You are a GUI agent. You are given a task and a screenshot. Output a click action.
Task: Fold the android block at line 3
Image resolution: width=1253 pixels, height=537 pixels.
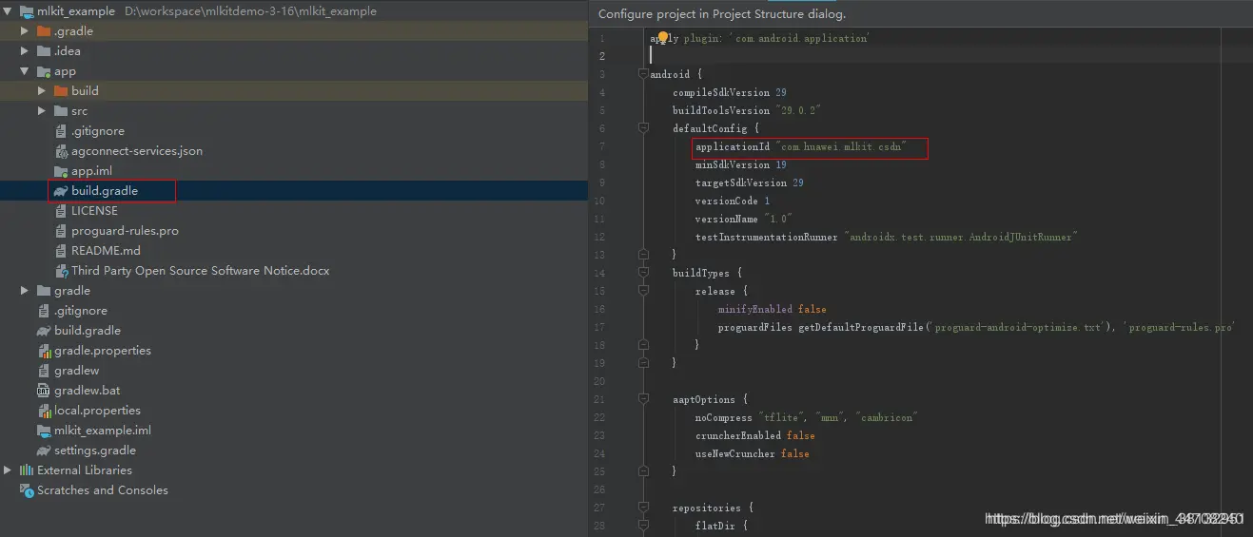pyautogui.click(x=643, y=74)
